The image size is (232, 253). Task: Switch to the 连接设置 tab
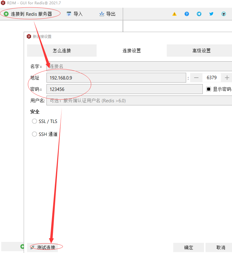pyautogui.click(x=132, y=51)
